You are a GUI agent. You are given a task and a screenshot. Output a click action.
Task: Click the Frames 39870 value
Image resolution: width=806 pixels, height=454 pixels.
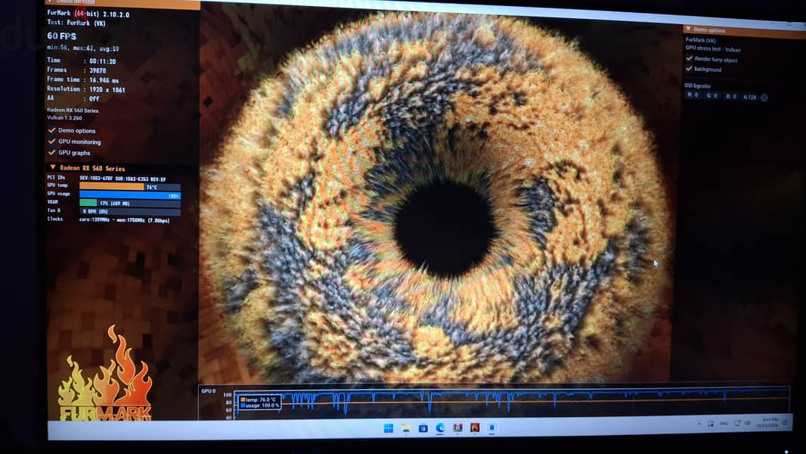point(98,70)
